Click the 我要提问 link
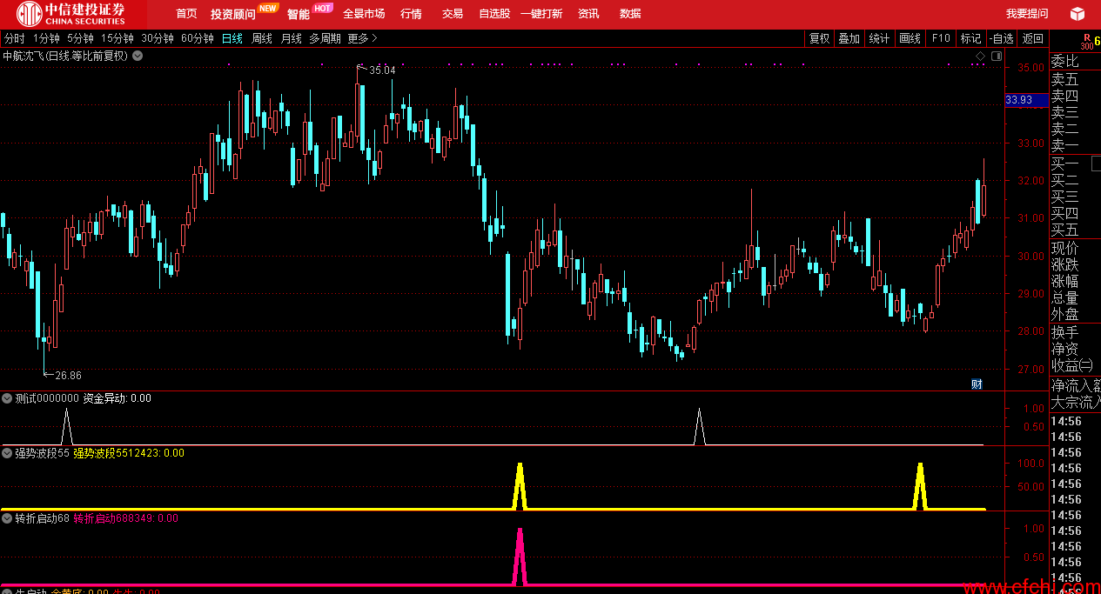This screenshot has width=1101, height=594. pyautogui.click(x=1027, y=14)
